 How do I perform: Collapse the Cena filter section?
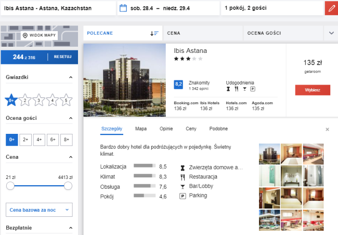point(71,157)
